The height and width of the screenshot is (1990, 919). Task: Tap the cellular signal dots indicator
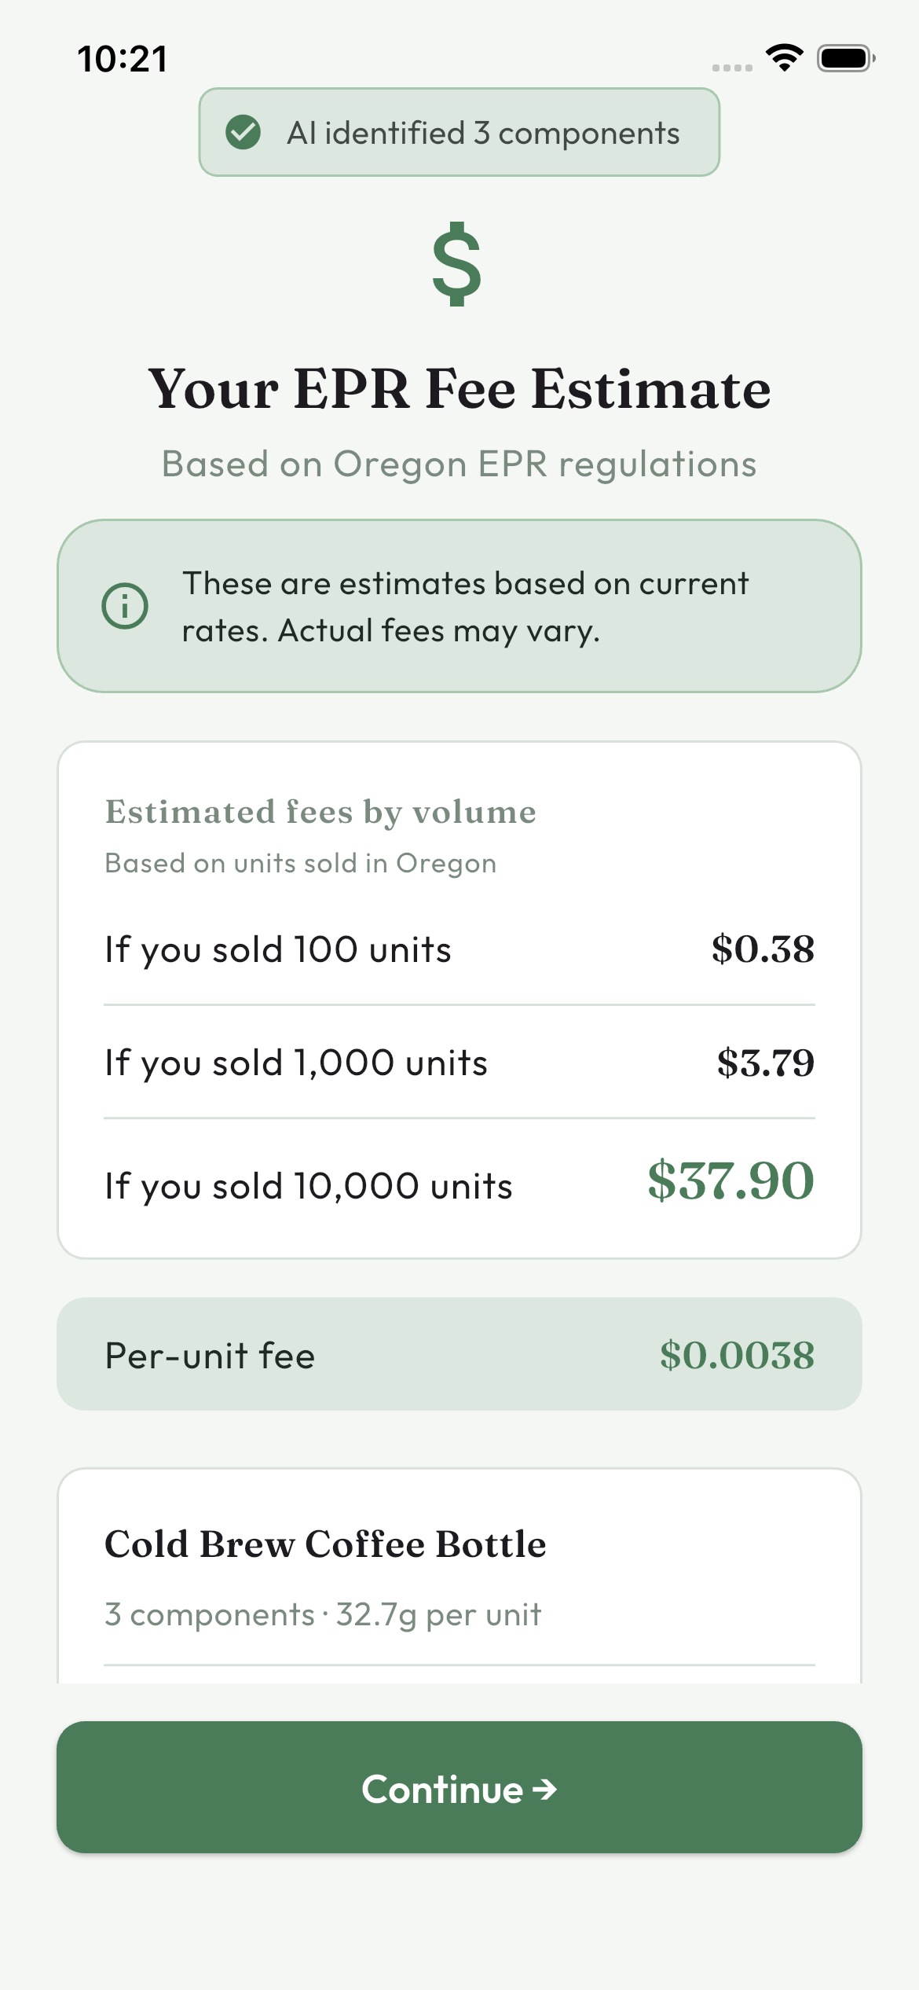point(730,68)
